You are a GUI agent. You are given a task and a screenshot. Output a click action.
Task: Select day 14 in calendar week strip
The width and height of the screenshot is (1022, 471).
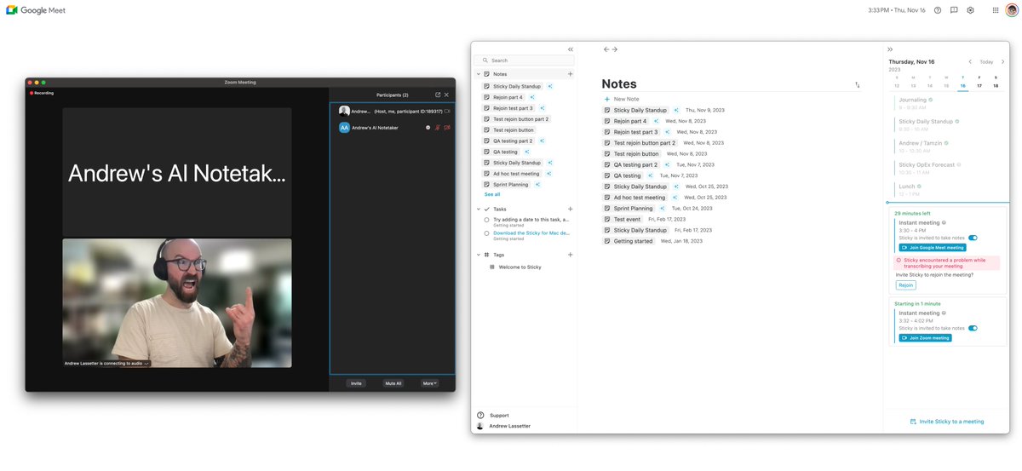pos(930,85)
